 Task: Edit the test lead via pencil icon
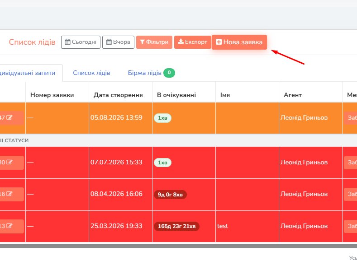10,226
